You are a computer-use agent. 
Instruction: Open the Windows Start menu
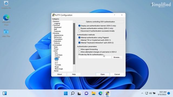[x=66, y=93]
